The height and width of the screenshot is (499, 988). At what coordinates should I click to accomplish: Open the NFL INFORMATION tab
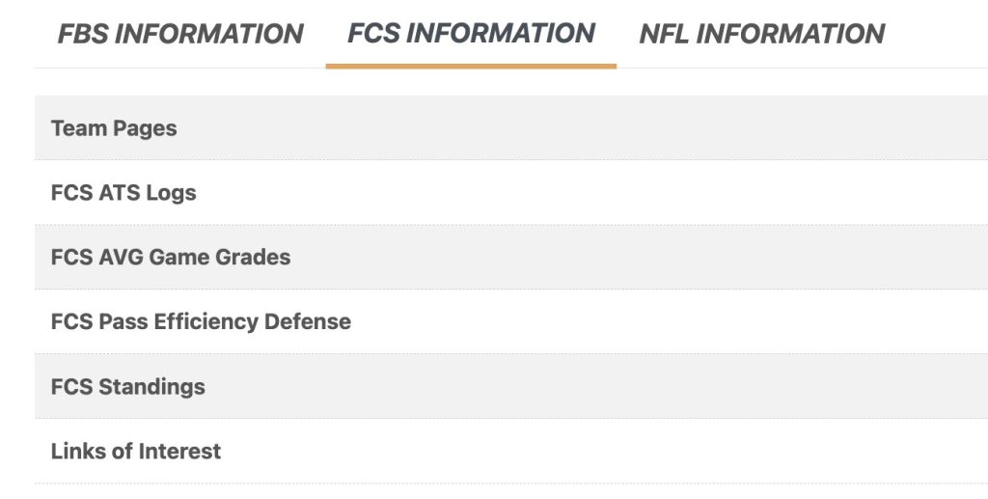(x=761, y=34)
